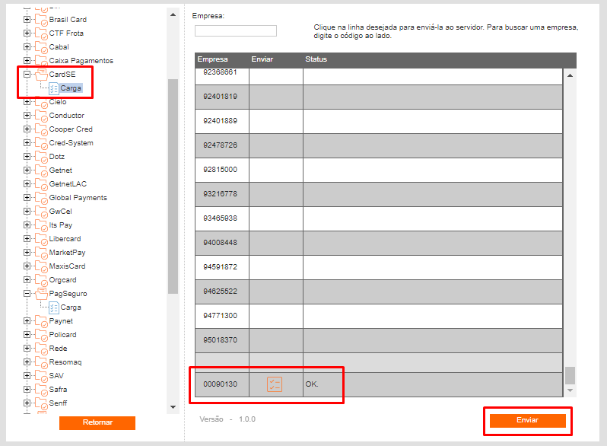Click the 00090130 company cell
Image resolution: width=607 pixels, height=446 pixels.
click(x=222, y=384)
